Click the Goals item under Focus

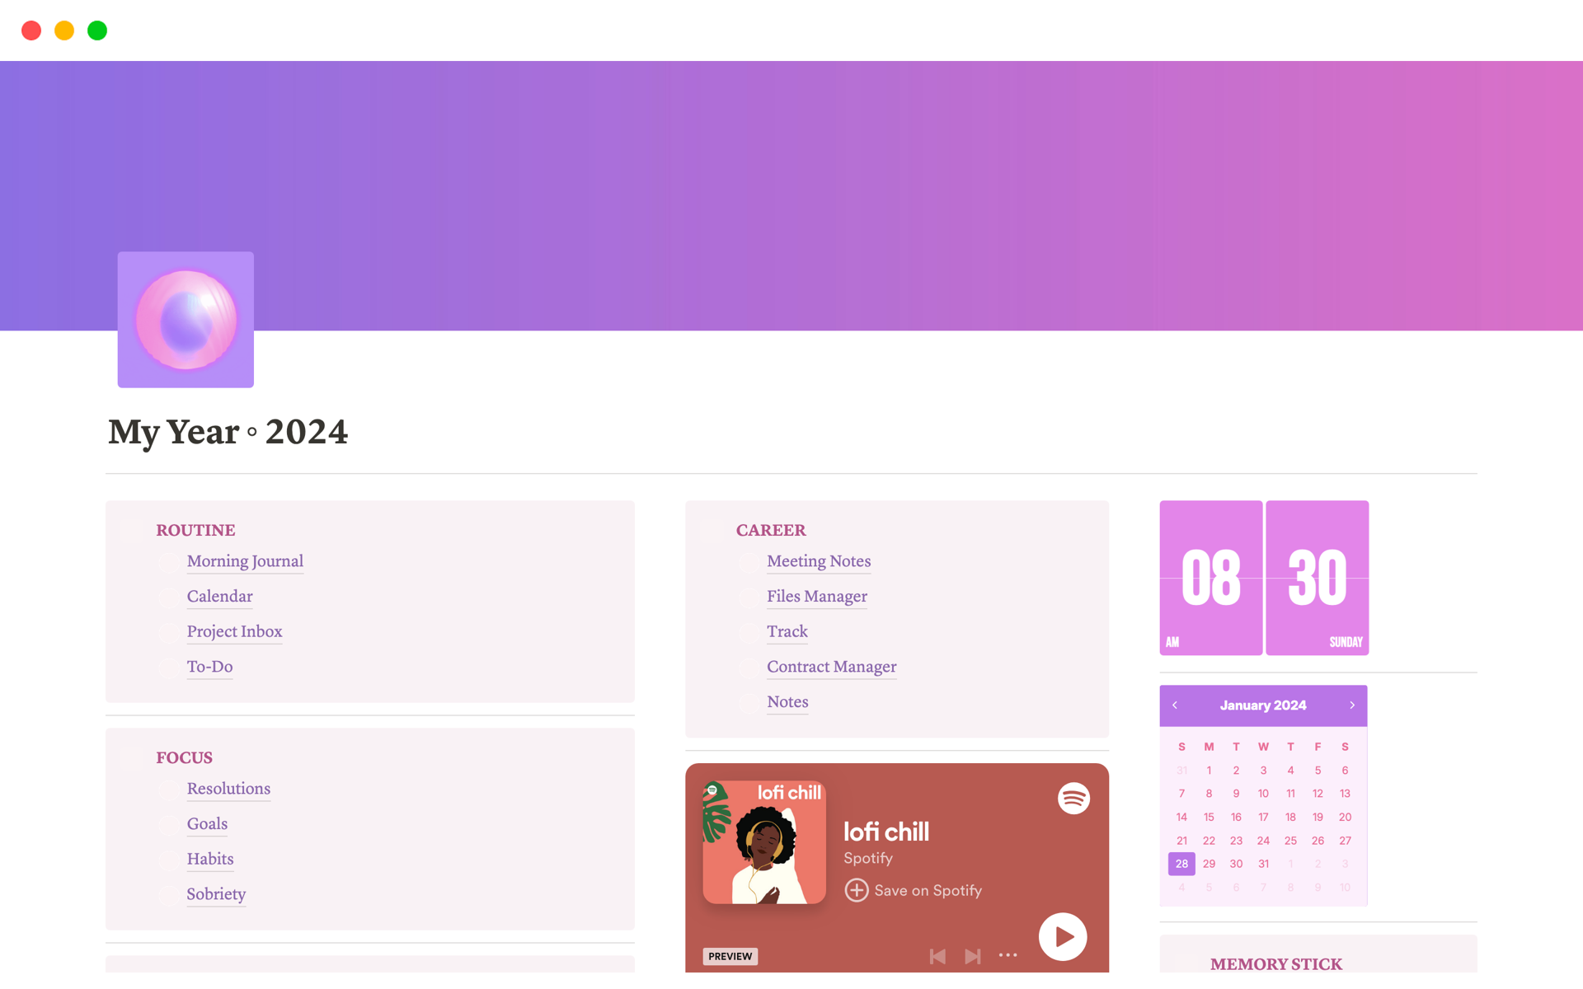pyautogui.click(x=206, y=823)
